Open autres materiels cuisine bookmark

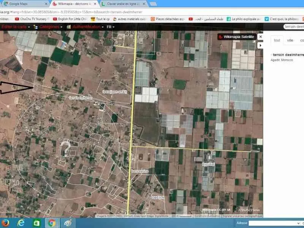coord(130,19)
